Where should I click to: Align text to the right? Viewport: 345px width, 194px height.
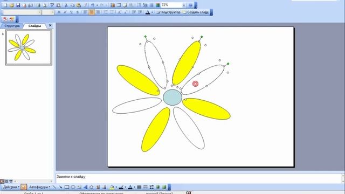(98, 12)
